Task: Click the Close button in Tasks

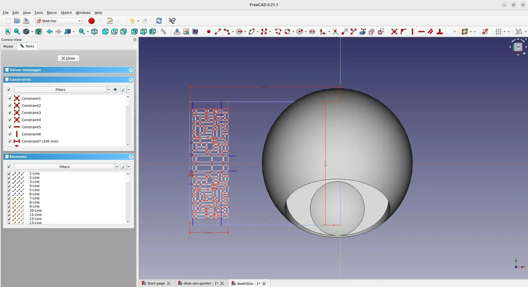Action: click(68, 58)
